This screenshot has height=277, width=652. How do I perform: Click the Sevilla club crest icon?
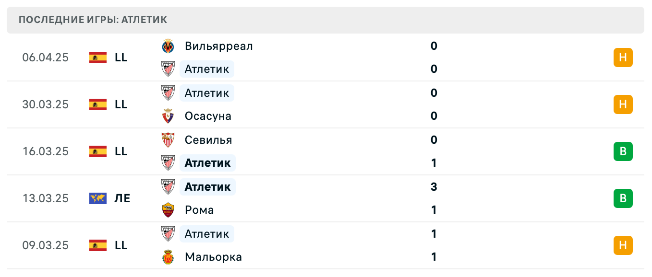tap(168, 140)
